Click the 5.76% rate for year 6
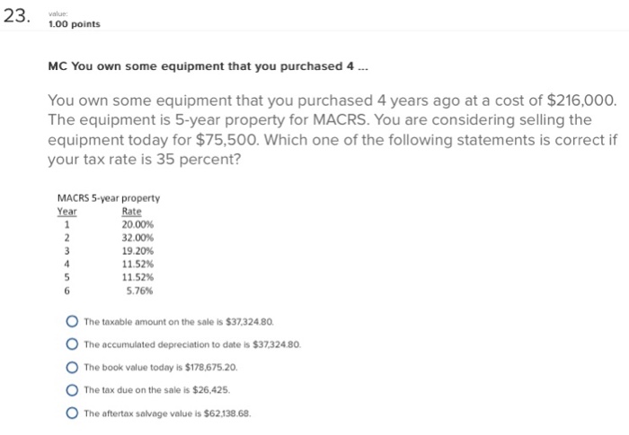Image resolution: width=629 pixels, height=435 pixels. (139, 291)
